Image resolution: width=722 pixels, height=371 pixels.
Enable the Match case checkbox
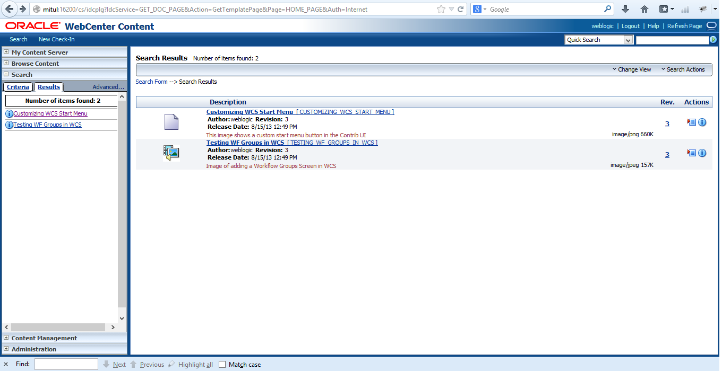point(222,364)
